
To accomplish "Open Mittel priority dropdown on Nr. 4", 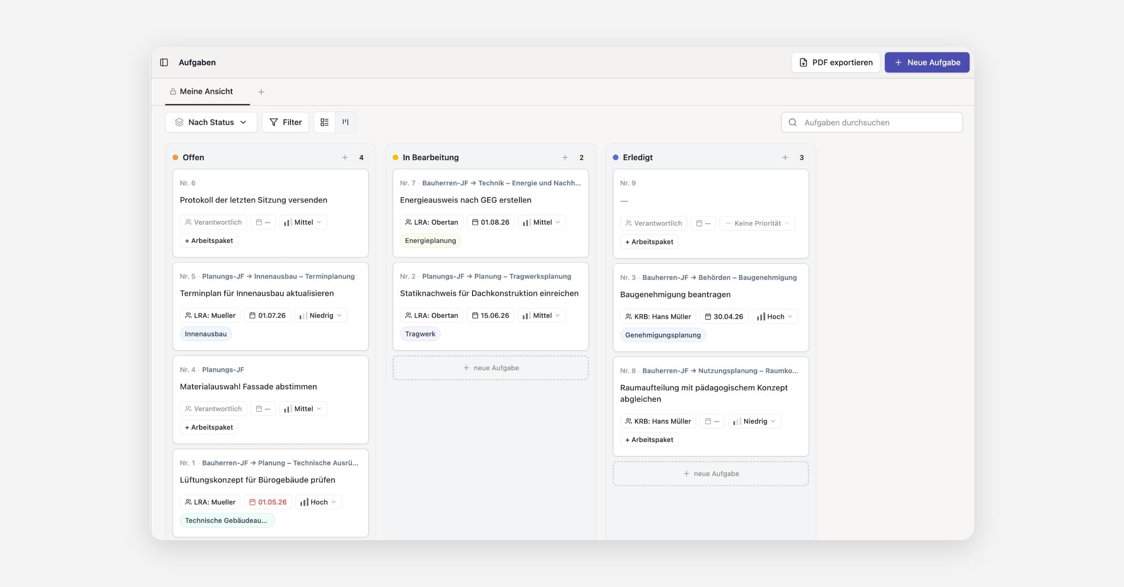I will tap(303, 409).
